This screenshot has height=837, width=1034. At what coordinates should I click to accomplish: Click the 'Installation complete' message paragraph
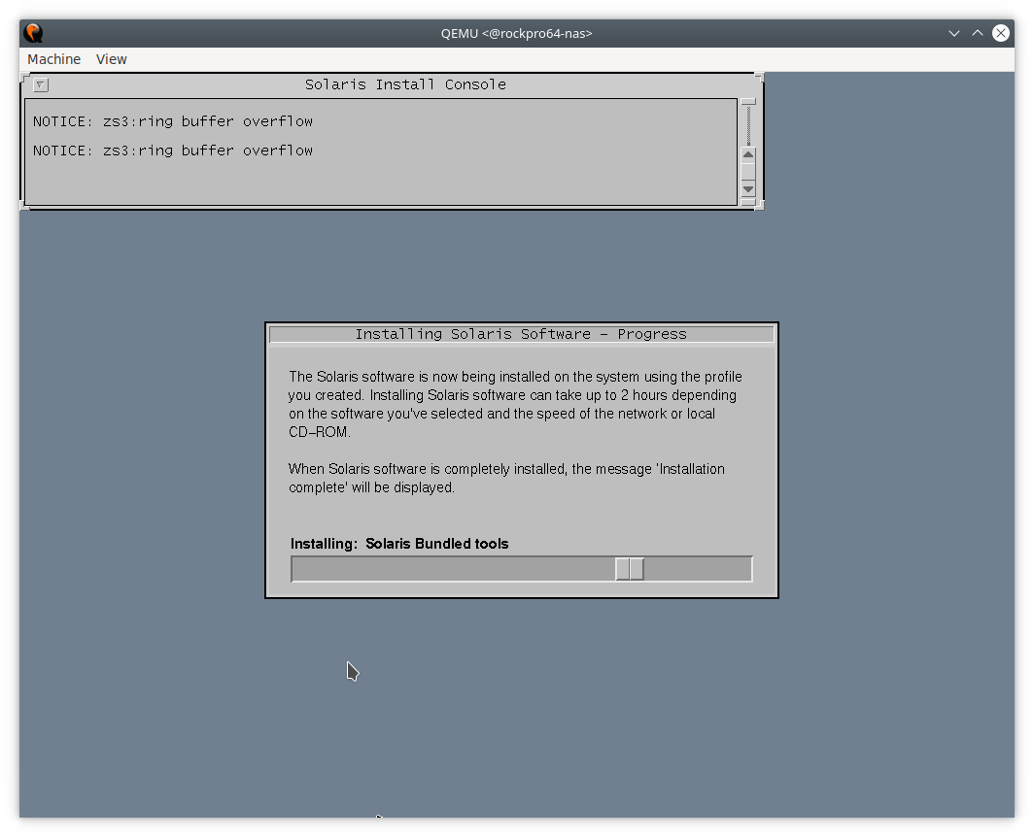(506, 478)
